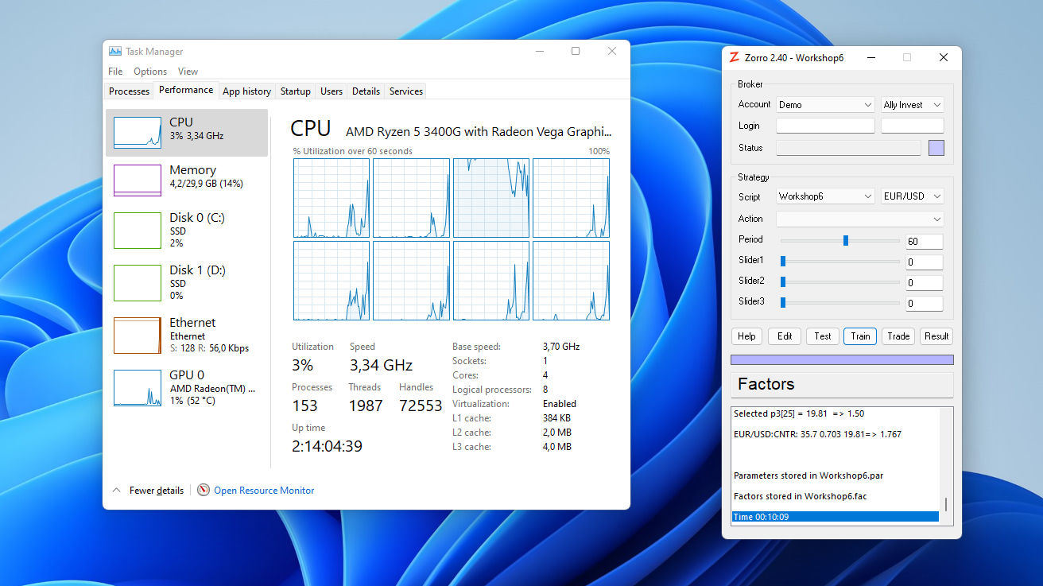Screen dimensions: 1043x586
Task: Switch to the Processes tab
Action: (129, 91)
